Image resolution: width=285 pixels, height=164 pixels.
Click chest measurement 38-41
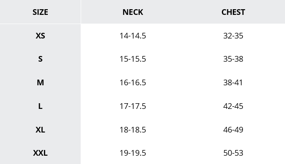click(x=233, y=83)
